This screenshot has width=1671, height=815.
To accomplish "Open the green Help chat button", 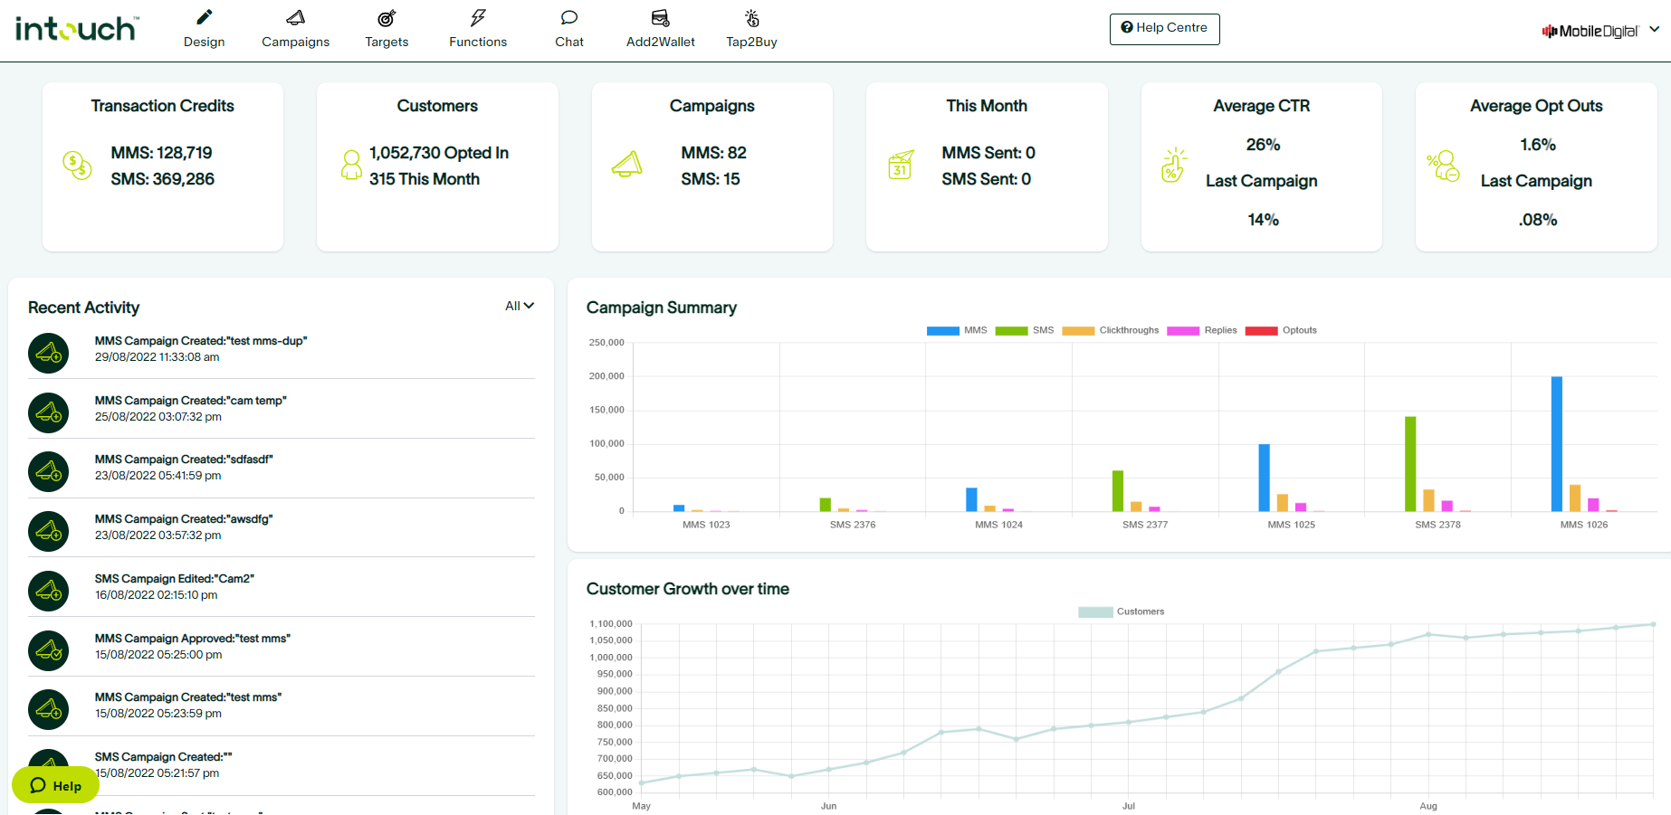I will click(55, 785).
